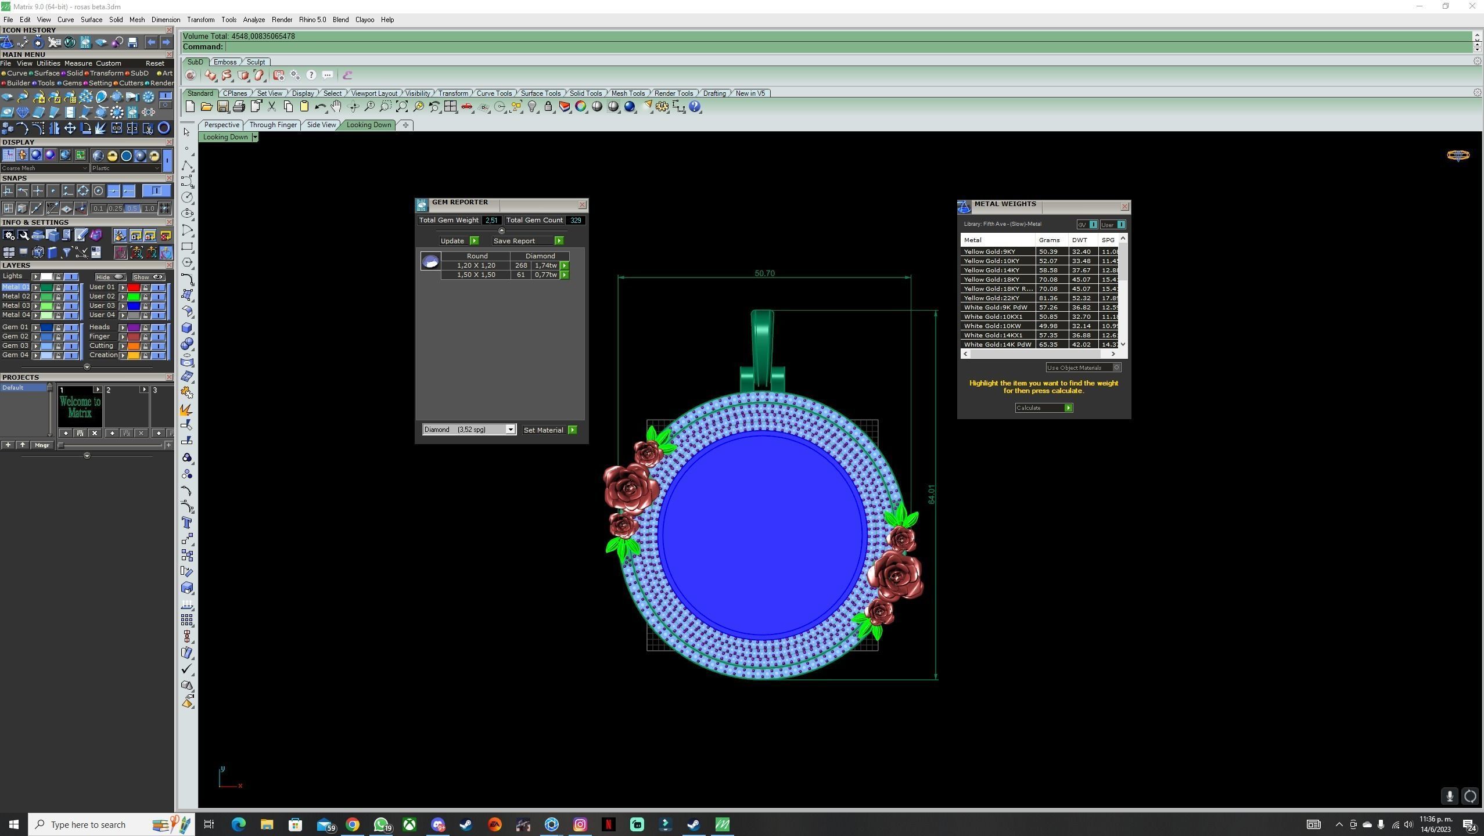Open the Diamond material dropdown in Gem Reporter
Viewport: 1484px width, 836px height.
click(510, 430)
